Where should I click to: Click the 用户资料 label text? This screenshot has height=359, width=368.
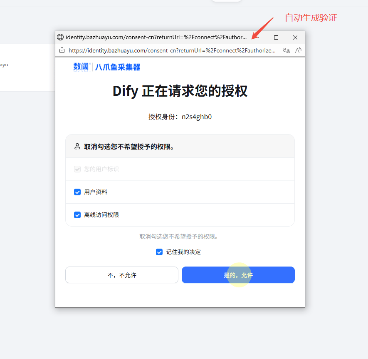(96, 192)
